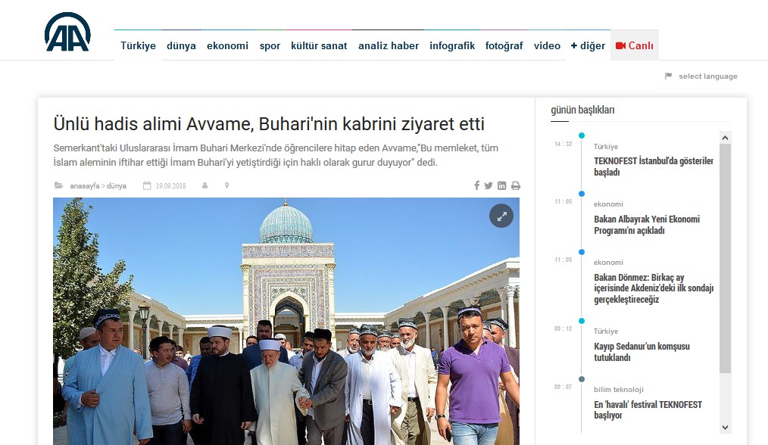Expand the article photo to fullscreen
The image size is (768, 445).
[x=501, y=216]
